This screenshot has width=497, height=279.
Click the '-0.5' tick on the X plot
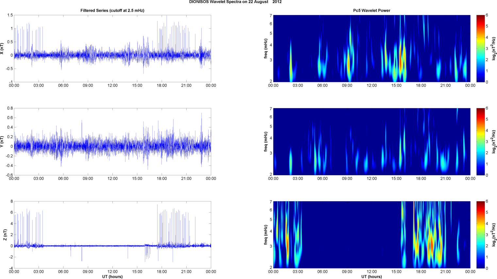9,69
